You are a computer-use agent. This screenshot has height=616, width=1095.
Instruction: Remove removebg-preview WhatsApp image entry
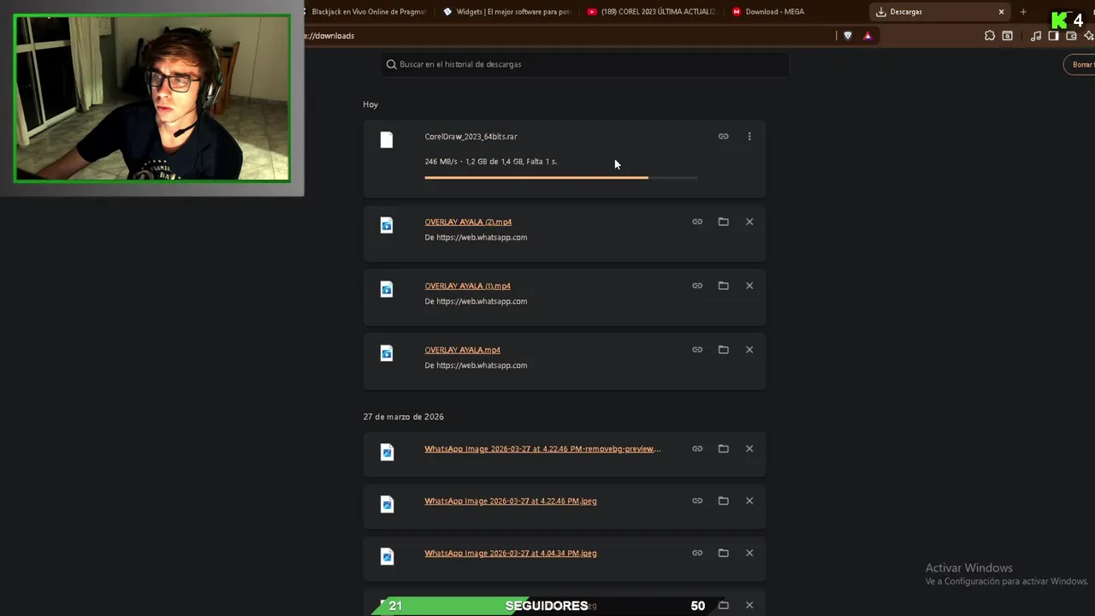click(x=749, y=448)
